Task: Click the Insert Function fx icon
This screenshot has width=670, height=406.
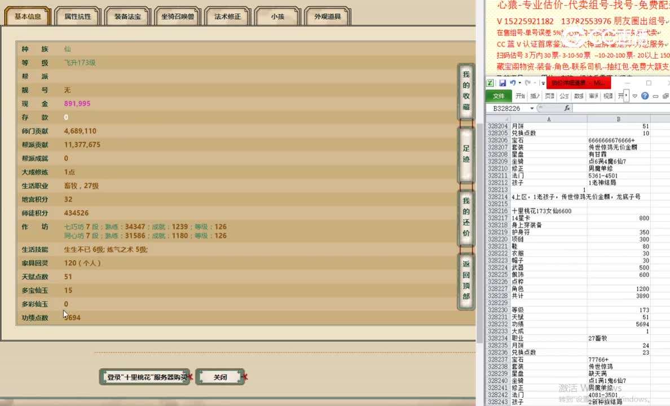Action: (567, 108)
